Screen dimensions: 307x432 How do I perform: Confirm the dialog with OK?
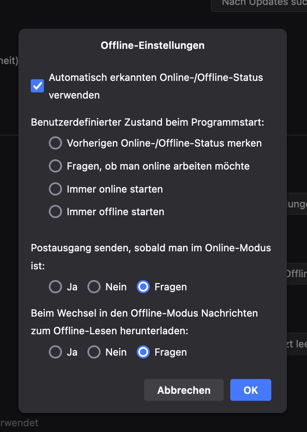point(250,390)
